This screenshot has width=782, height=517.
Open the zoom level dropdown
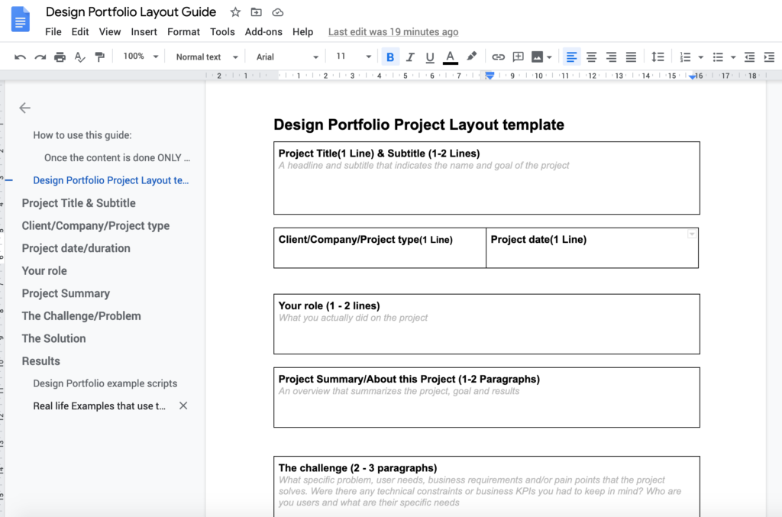tap(140, 57)
